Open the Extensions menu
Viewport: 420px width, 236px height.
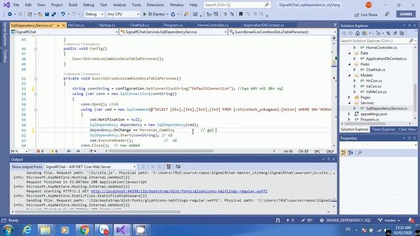click(155, 5)
